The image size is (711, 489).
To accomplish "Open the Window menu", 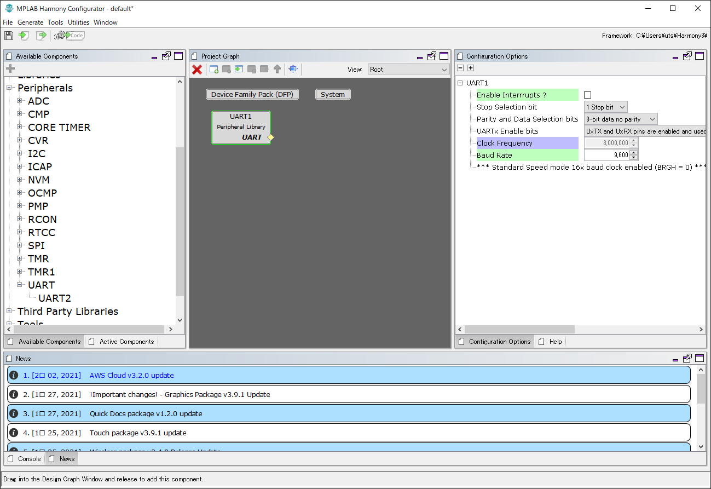I will [106, 22].
